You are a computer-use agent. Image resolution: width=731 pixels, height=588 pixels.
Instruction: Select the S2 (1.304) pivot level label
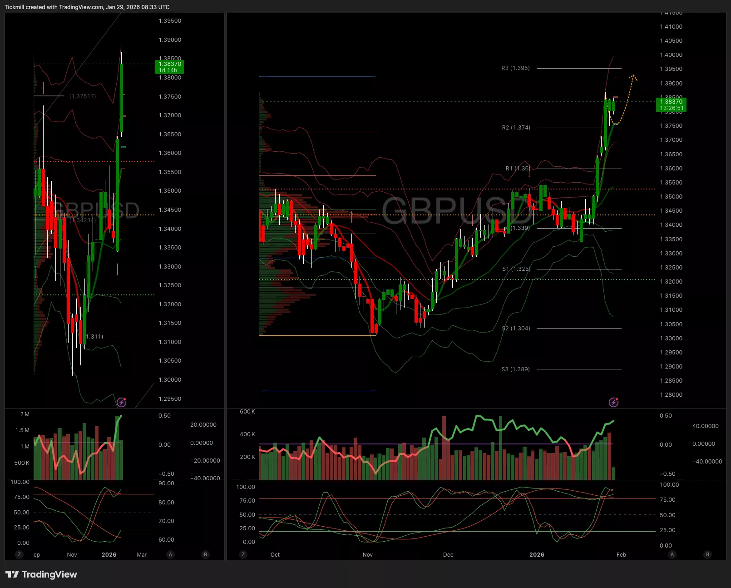point(516,329)
